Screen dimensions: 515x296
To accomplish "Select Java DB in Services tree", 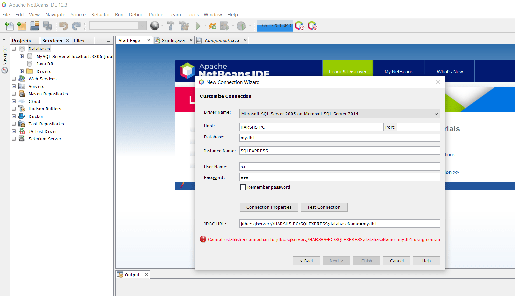I will 45,64.
